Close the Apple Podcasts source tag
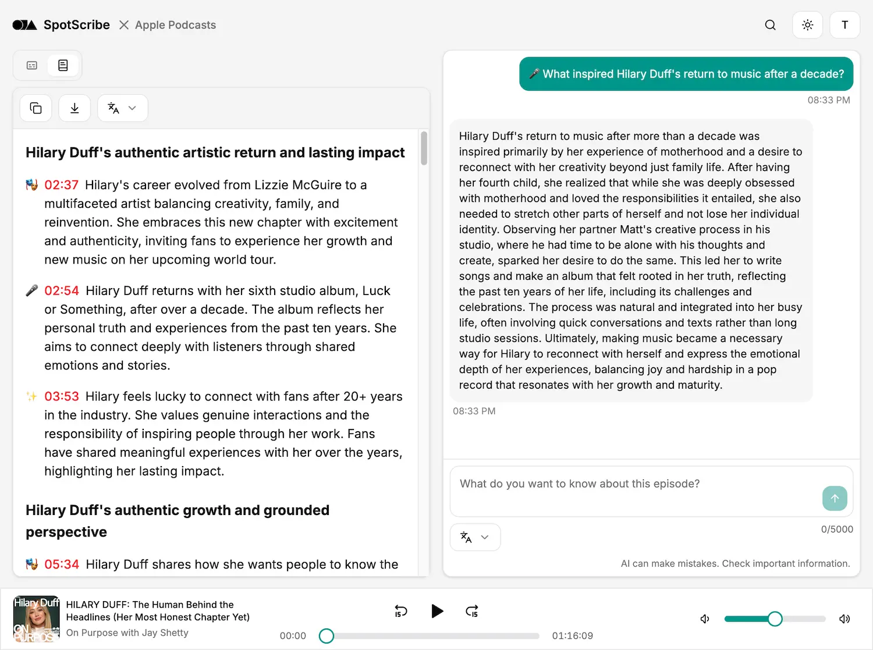 coord(123,24)
